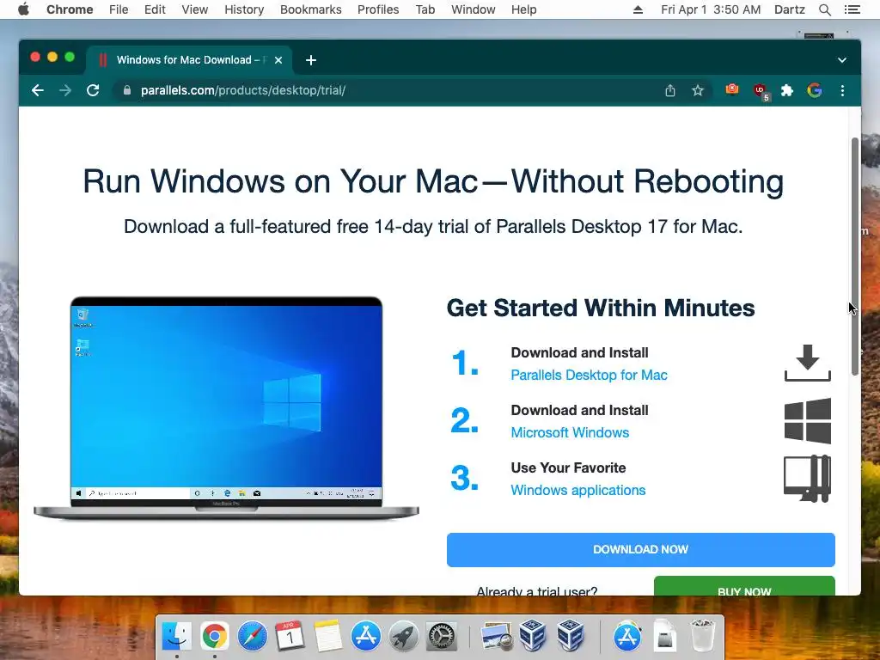
Task: Open VirtualBox cube next to Preview
Action: 533,637
